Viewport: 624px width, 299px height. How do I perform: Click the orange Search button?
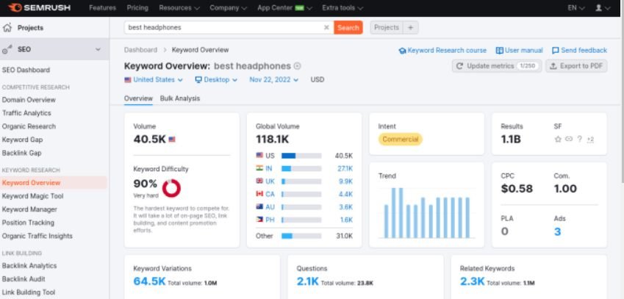(348, 27)
